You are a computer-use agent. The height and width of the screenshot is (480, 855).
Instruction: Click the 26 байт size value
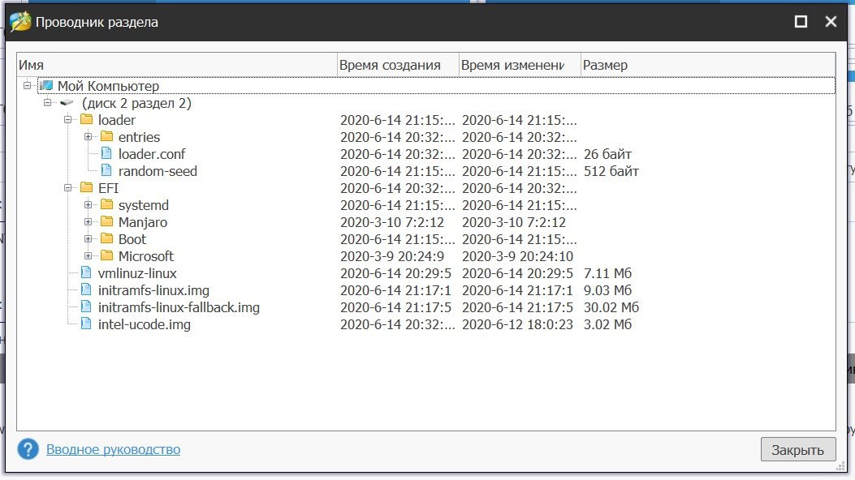click(607, 154)
